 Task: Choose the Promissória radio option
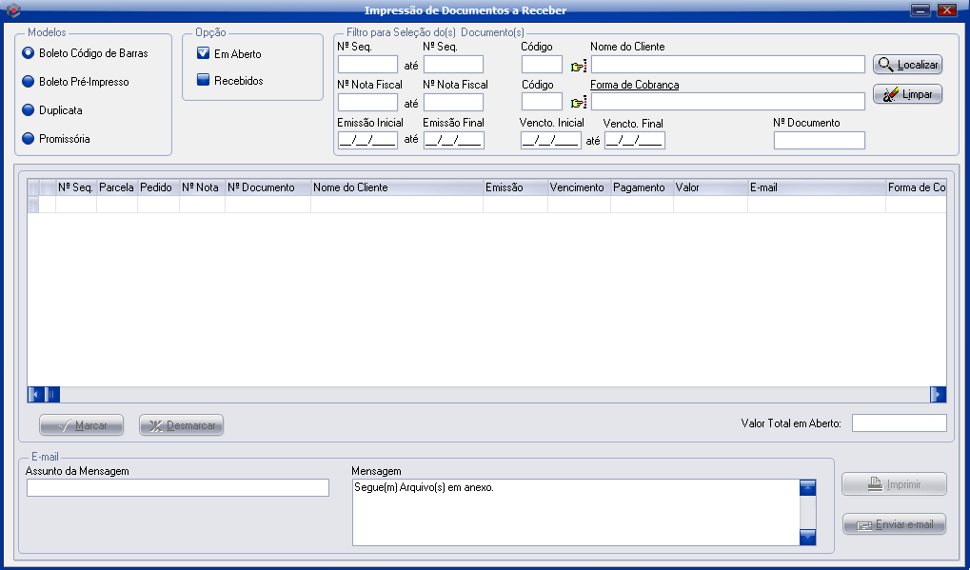point(28,139)
